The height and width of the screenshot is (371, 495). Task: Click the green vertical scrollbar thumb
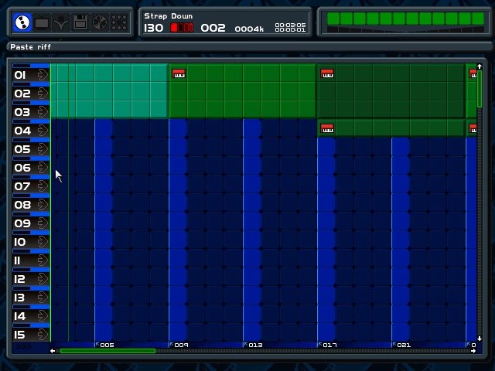pyautogui.click(x=480, y=89)
